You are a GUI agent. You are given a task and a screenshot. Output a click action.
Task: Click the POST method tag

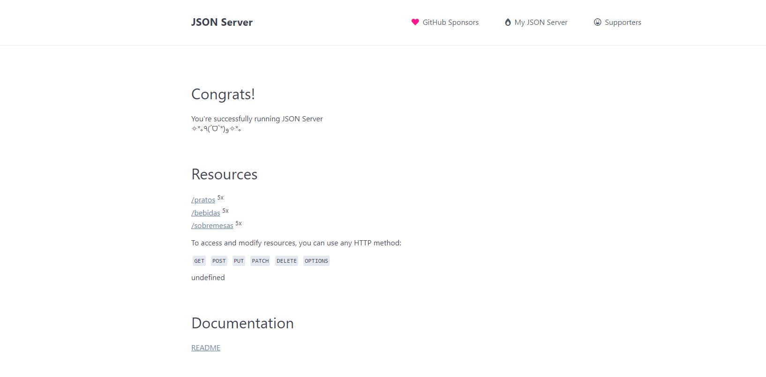tap(219, 261)
